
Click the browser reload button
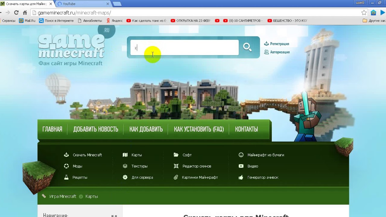pyautogui.click(x=16, y=13)
